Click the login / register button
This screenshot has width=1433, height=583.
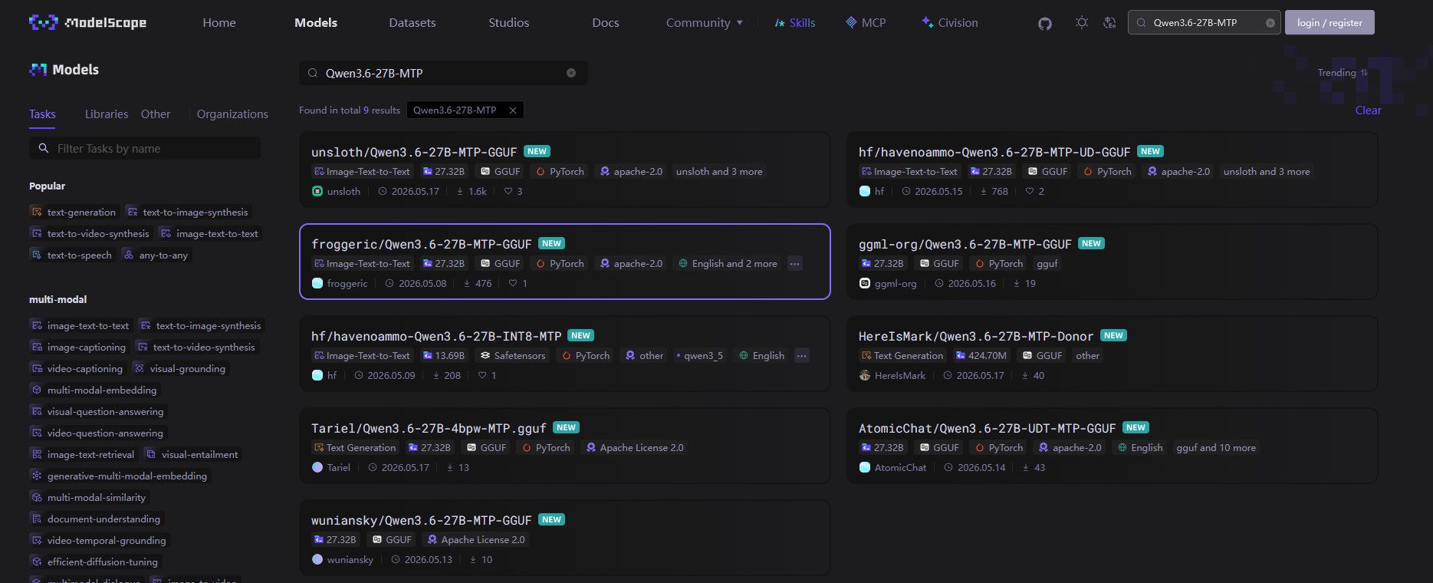[1329, 22]
